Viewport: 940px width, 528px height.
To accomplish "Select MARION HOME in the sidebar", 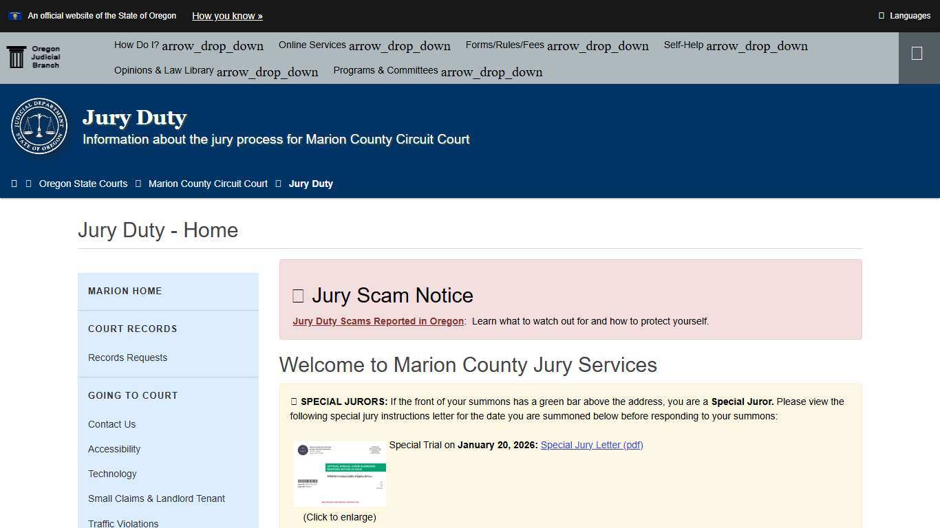I will coord(125,291).
